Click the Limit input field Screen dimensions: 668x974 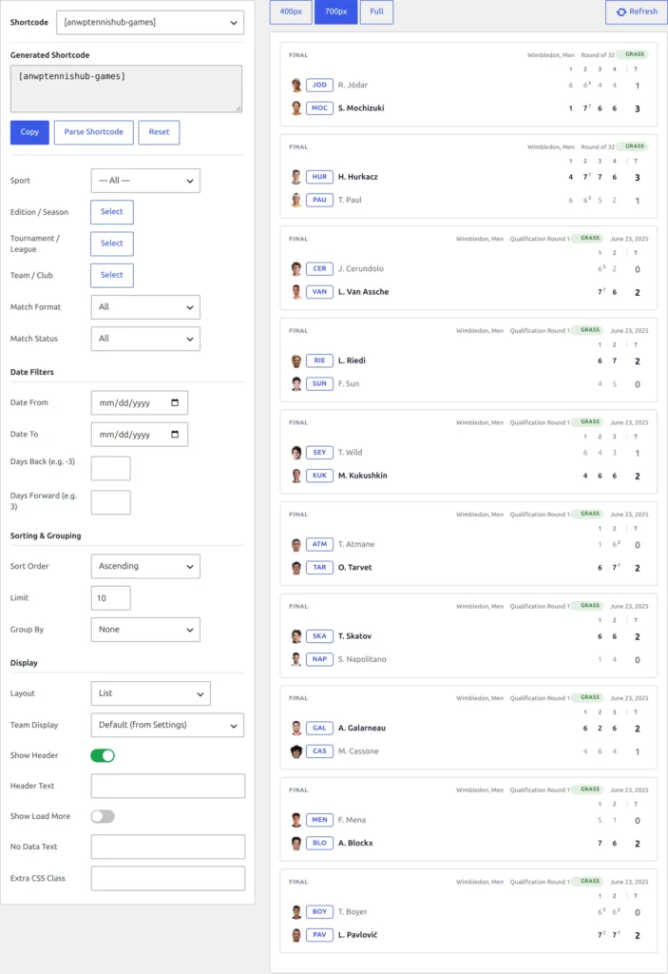(x=110, y=597)
